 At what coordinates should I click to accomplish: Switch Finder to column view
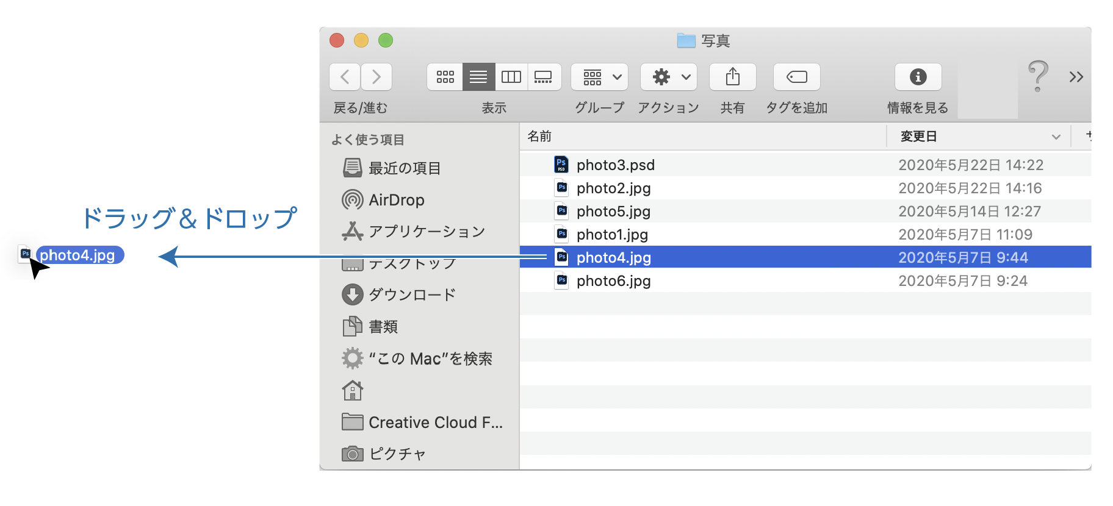coord(511,77)
